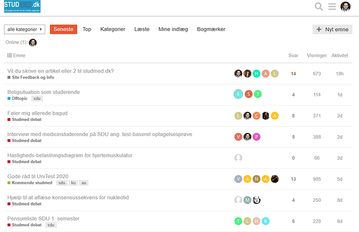
Task: Open topic Vil du skrive en artikel
Action: pyautogui.click(x=60, y=71)
